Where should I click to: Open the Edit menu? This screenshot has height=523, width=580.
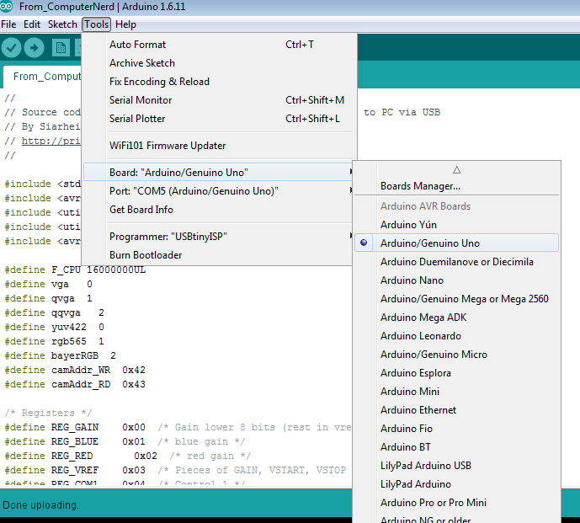coord(32,24)
